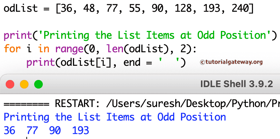Click the green zoom window button
The image size is (280, 139).
(x=38, y=84)
